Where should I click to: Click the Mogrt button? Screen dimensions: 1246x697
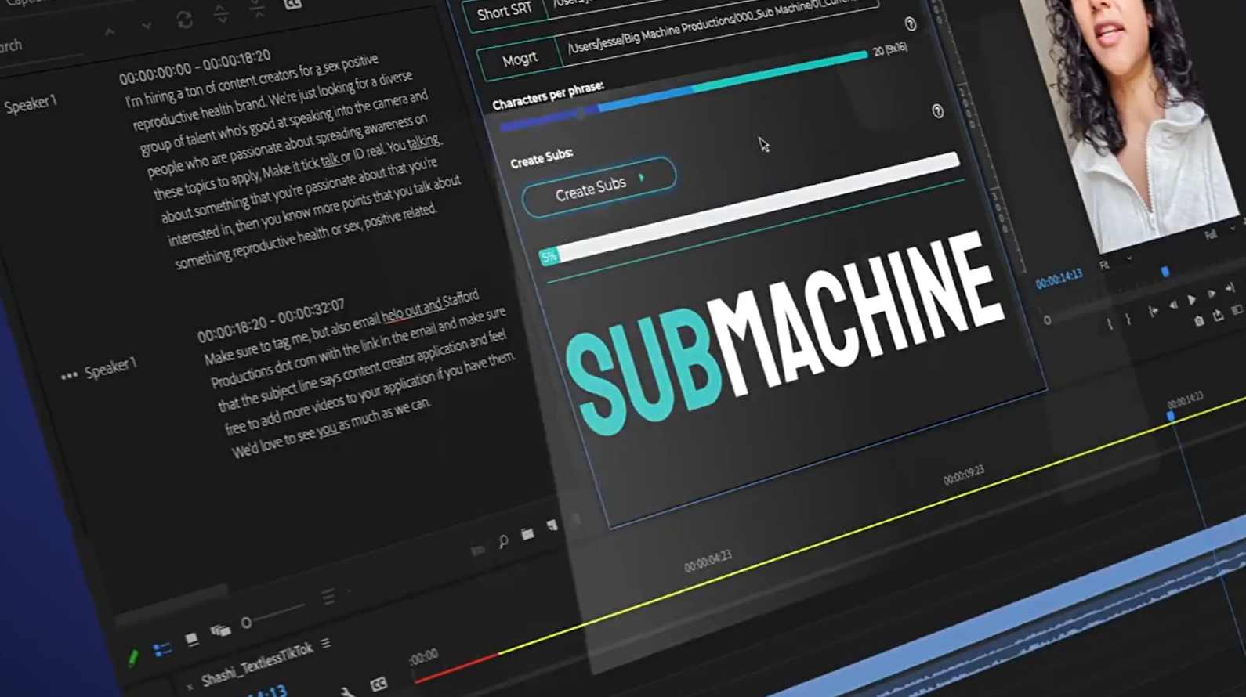point(520,58)
